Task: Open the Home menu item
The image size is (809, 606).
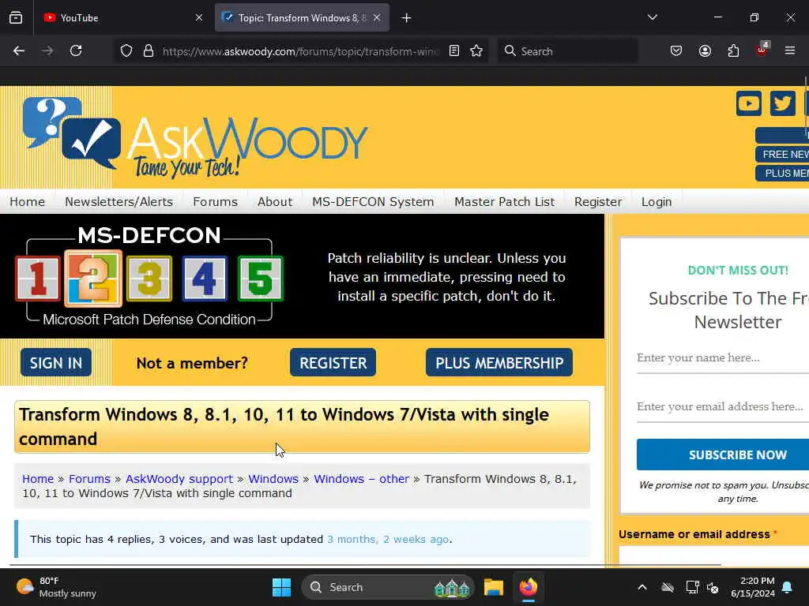Action: pyautogui.click(x=28, y=201)
